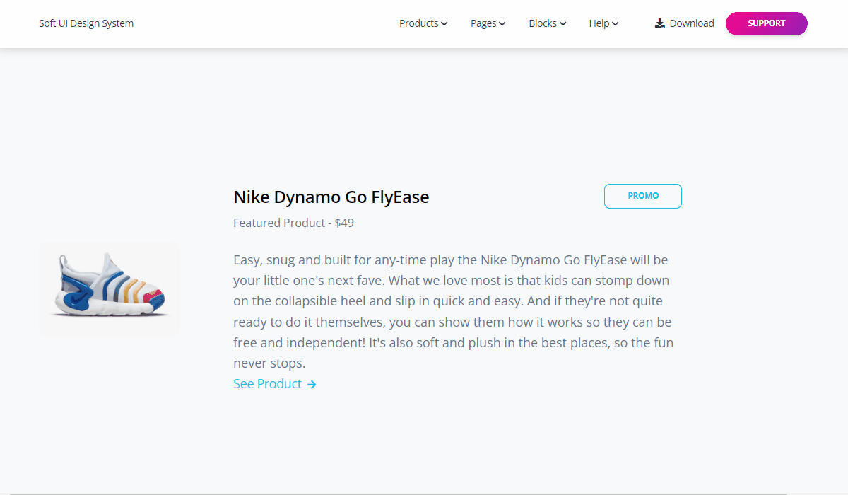This screenshot has width=848, height=495.
Task: Click the SUPPORT button
Action: [x=767, y=23]
